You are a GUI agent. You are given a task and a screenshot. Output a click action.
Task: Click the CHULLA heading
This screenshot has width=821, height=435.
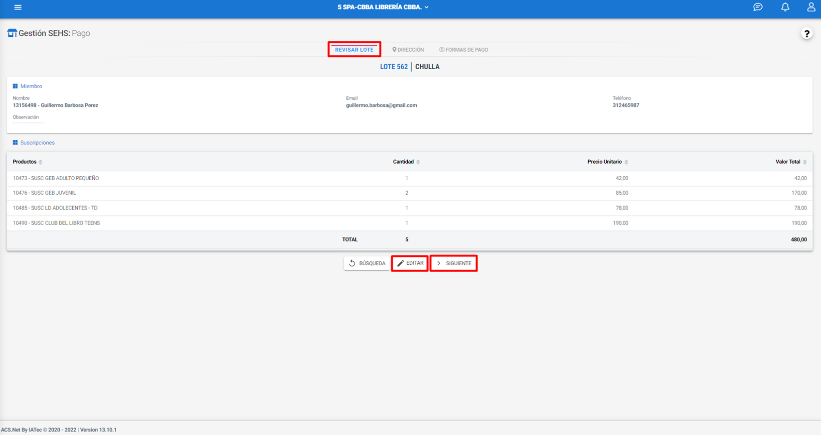pos(427,67)
